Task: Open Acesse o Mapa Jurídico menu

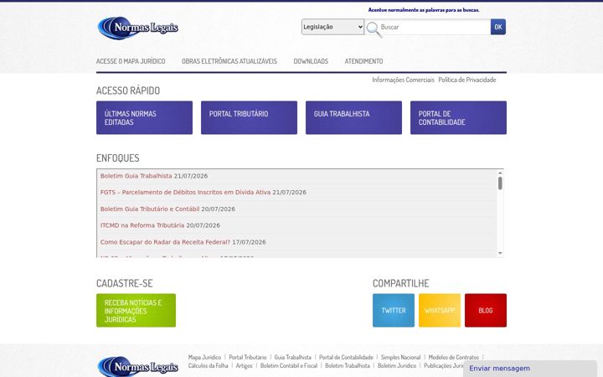Action: point(131,61)
